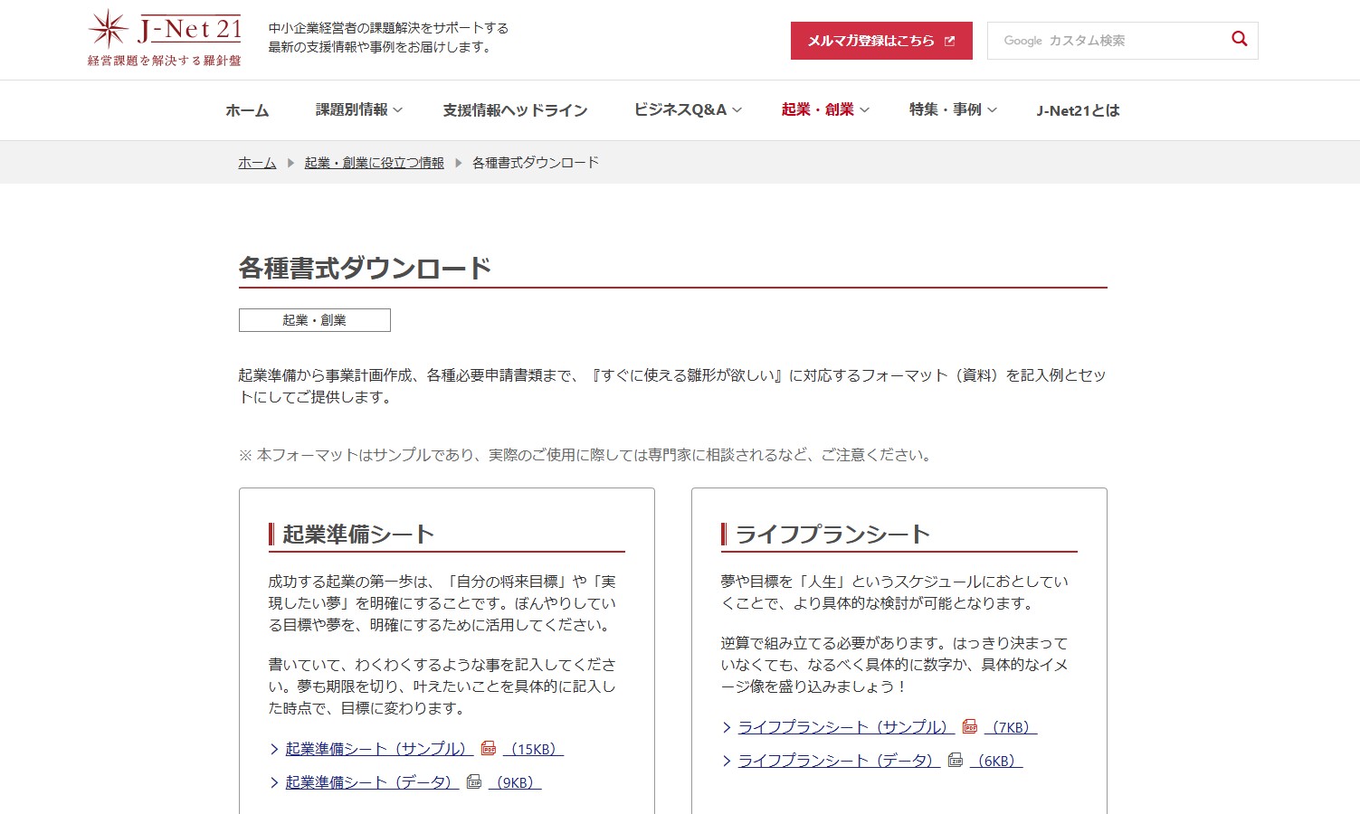Open 支援情報ヘッドライン menu item
This screenshot has width=1360, height=814.
click(x=515, y=110)
